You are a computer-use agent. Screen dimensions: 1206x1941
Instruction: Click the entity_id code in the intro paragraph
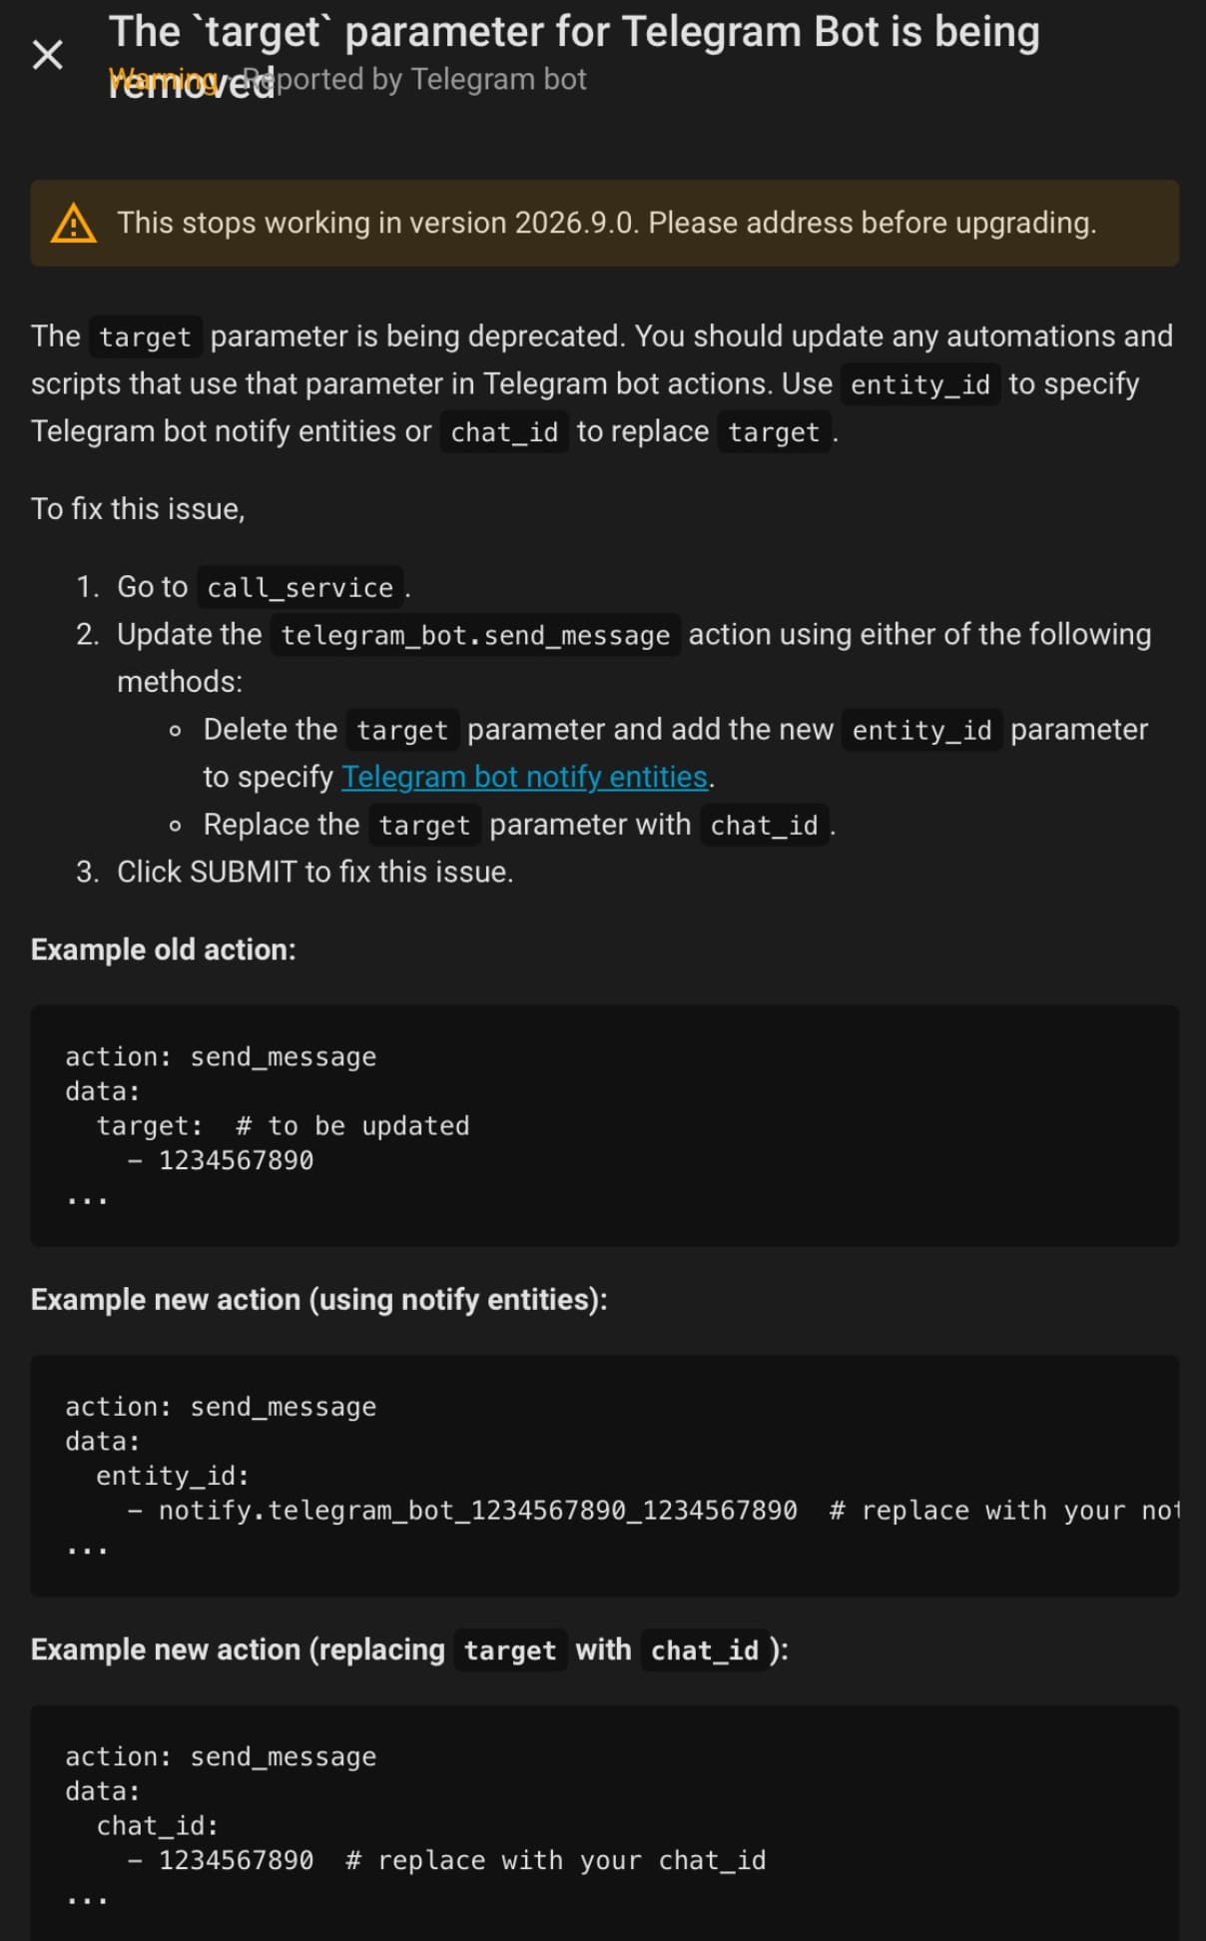919,384
